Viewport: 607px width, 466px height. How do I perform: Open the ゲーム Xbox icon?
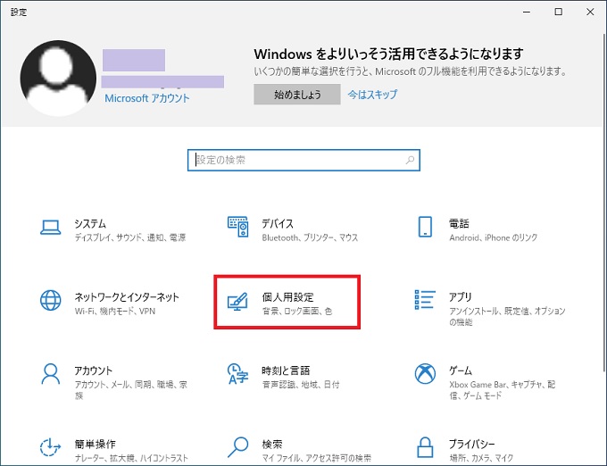point(425,374)
